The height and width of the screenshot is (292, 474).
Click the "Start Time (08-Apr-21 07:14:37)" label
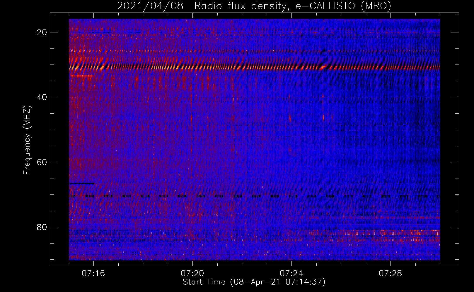point(254,282)
